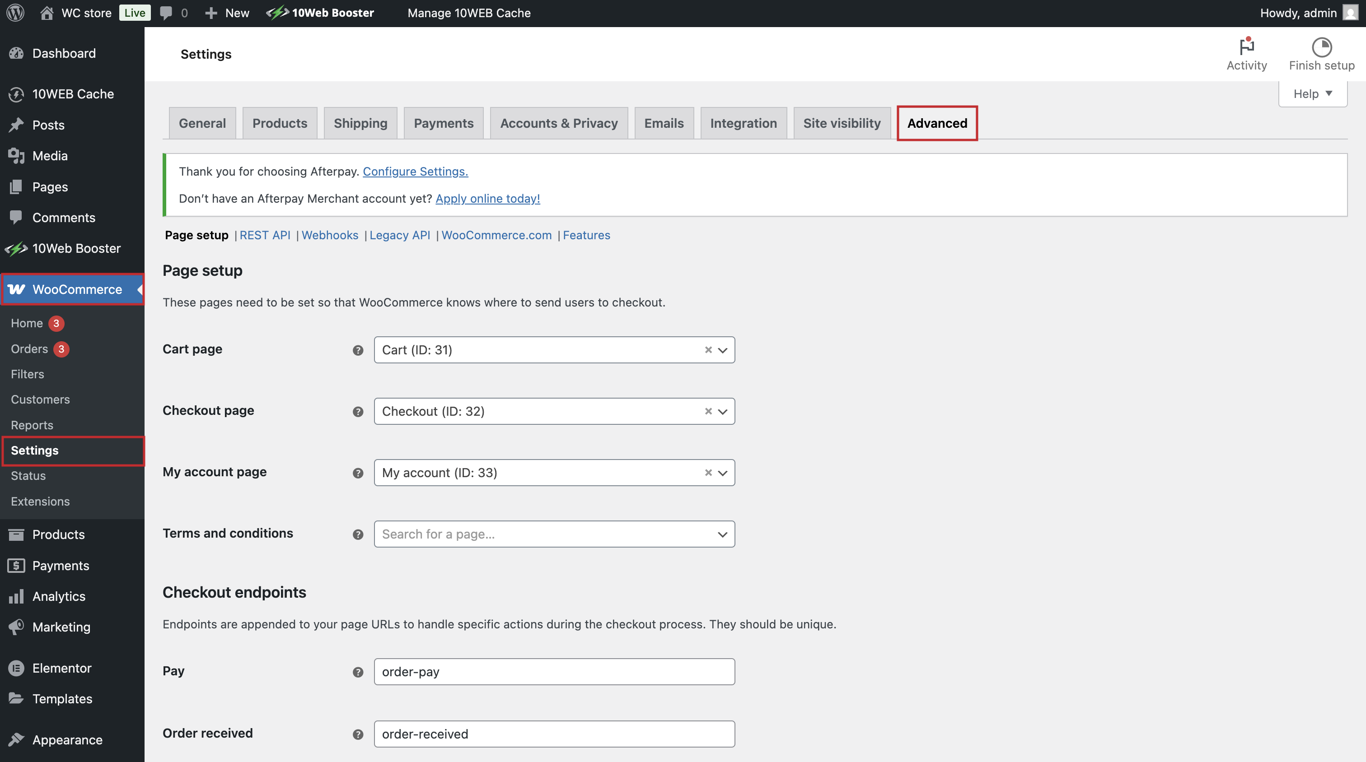Open the Activity flag icon
The height and width of the screenshot is (762, 1366).
tap(1246, 46)
